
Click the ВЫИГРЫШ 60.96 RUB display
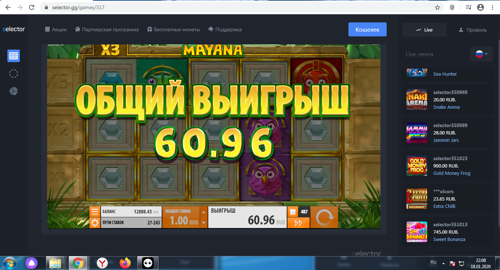(x=247, y=217)
